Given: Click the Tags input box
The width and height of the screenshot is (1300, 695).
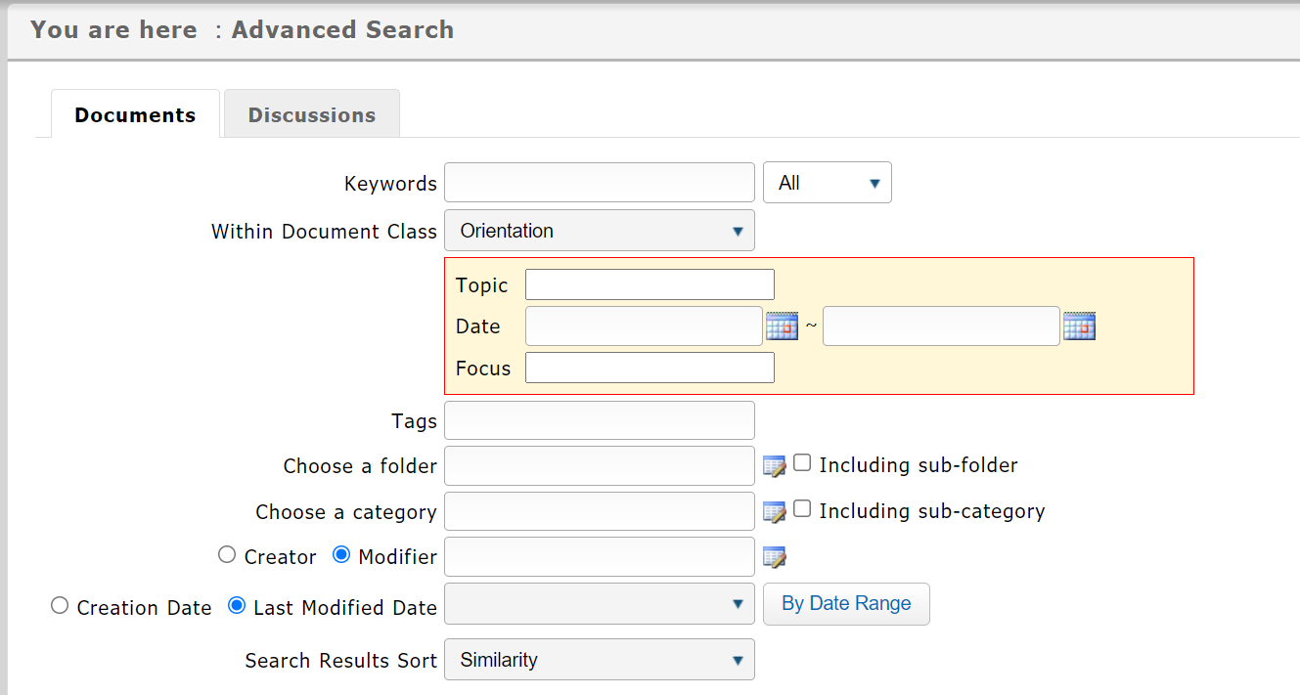Looking at the screenshot, I should tap(599, 420).
